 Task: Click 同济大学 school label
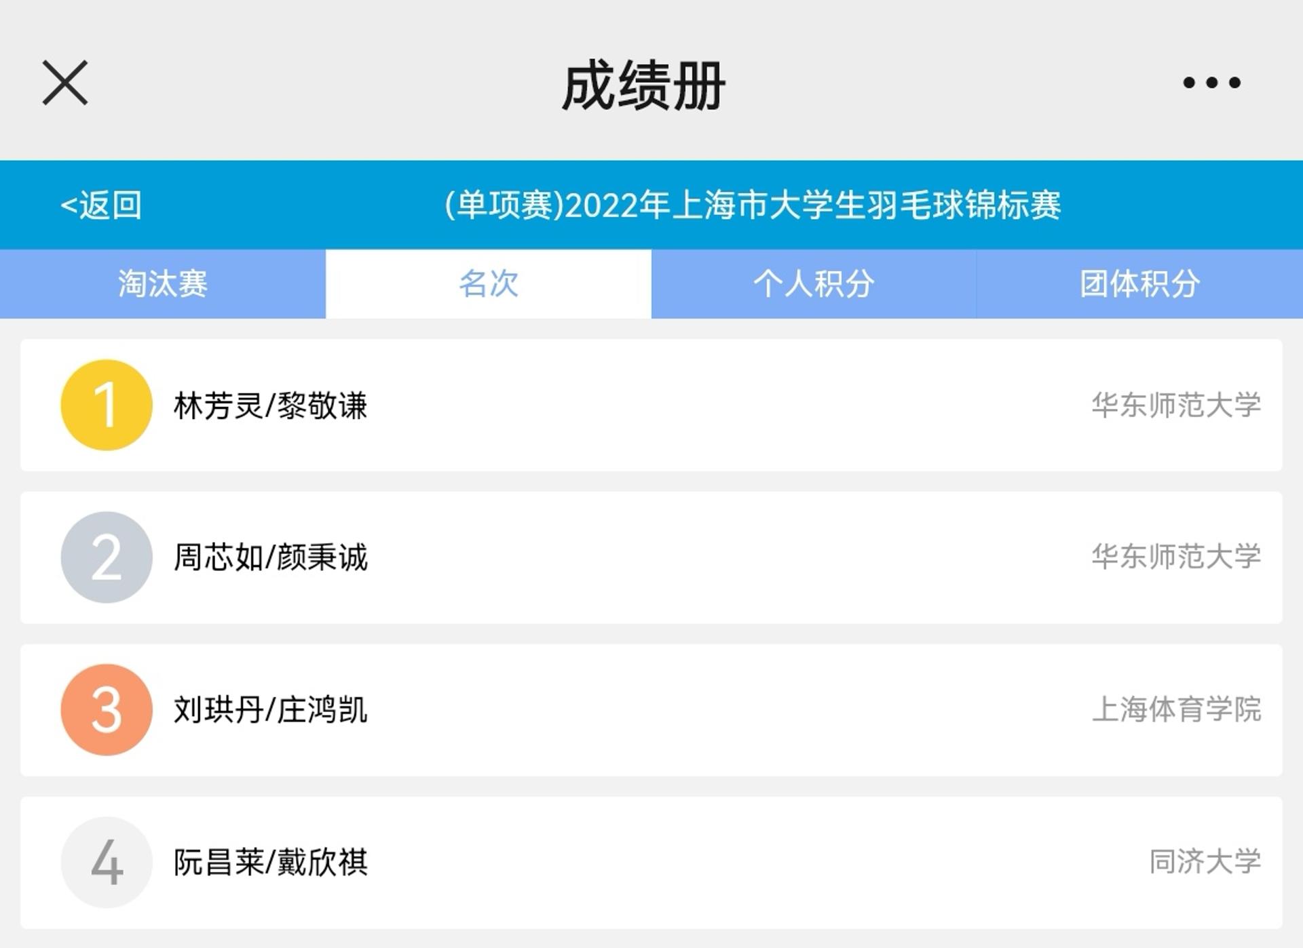(x=1205, y=862)
